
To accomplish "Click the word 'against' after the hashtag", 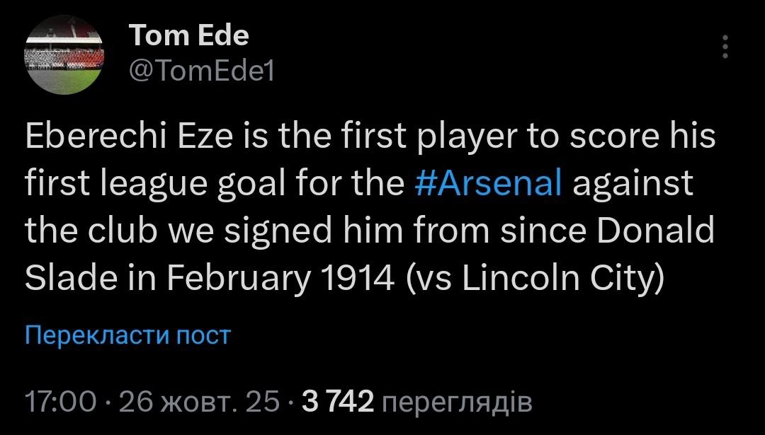I will tap(633, 183).
